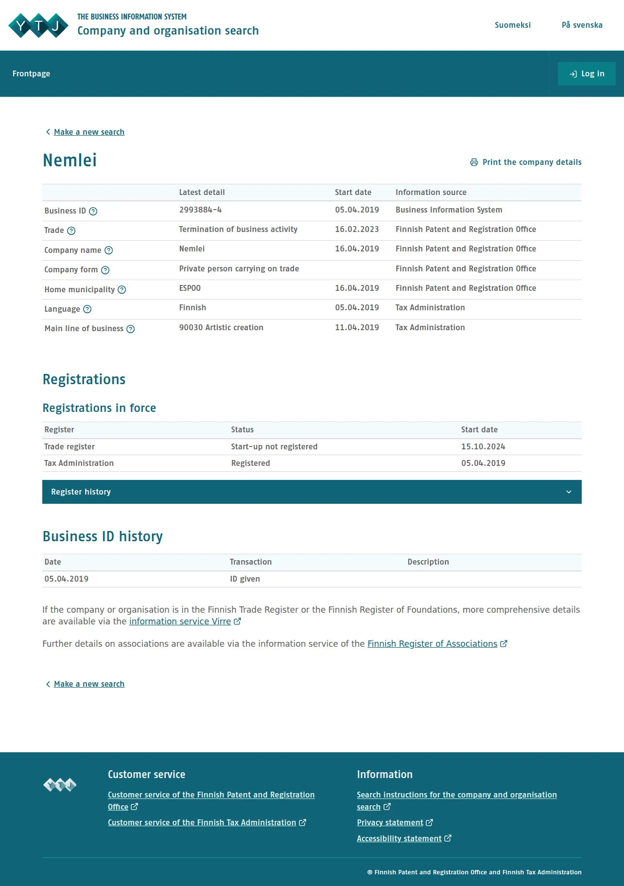
Task: Go to the Frontpage menu item
Action: [x=32, y=73]
